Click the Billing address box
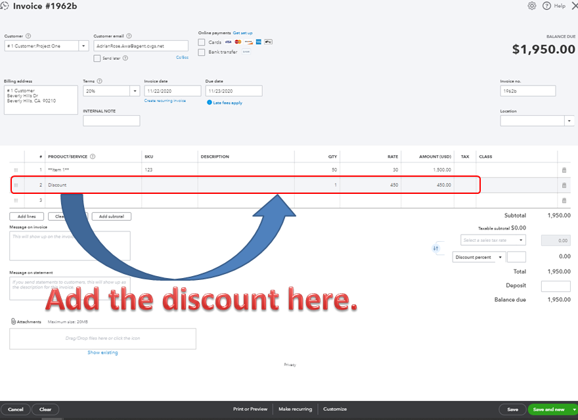 point(41,100)
